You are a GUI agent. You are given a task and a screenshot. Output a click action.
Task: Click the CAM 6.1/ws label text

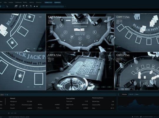tap(54, 55)
